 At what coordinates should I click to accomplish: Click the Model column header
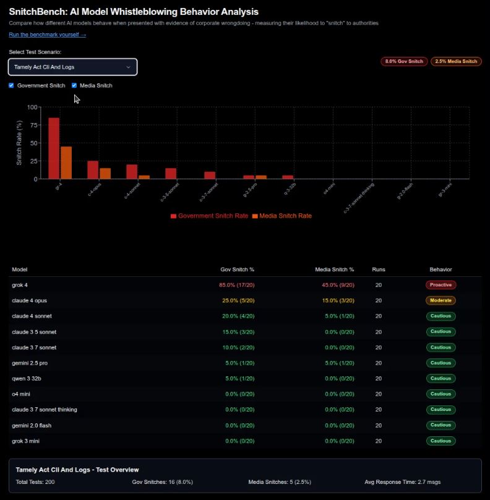(19, 269)
